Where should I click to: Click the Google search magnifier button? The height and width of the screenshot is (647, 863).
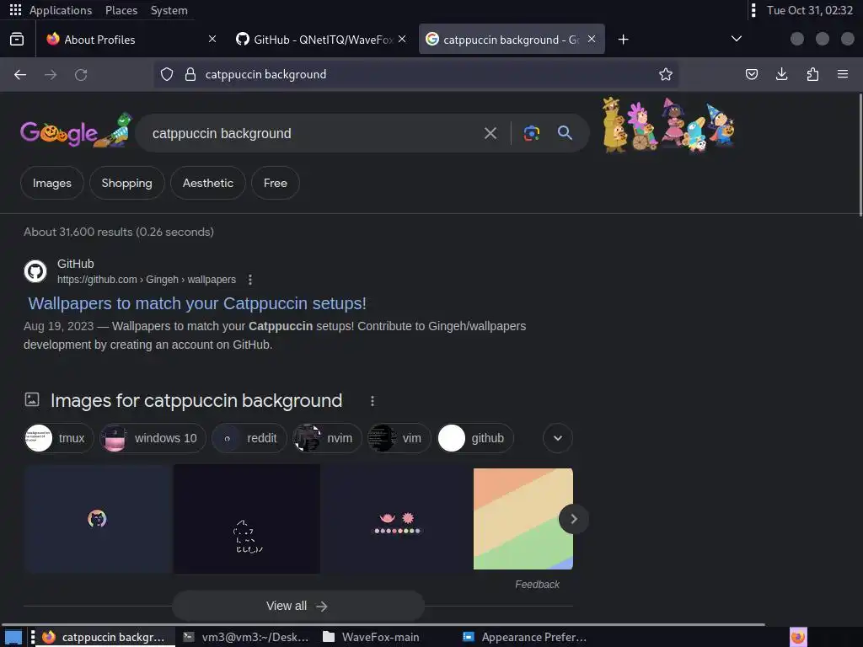(565, 132)
